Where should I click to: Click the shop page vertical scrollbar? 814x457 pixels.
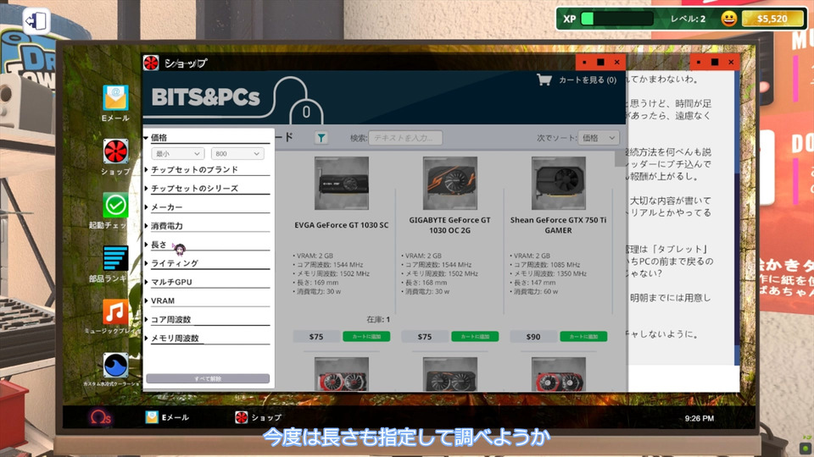point(621,158)
